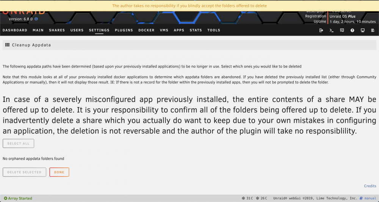This screenshot has width=379, height=202.
Task: Click the yellow warning banner about author responsibility
Action: click(x=189, y=6)
